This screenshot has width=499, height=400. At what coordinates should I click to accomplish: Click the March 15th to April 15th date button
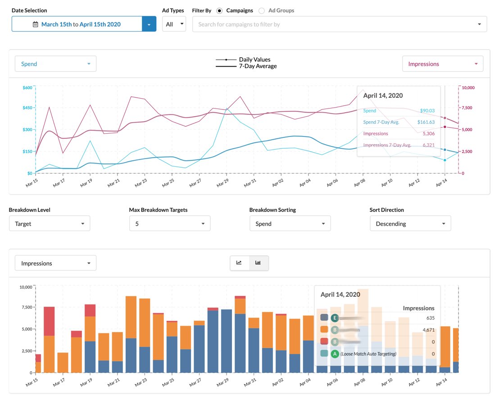tap(80, 24)
